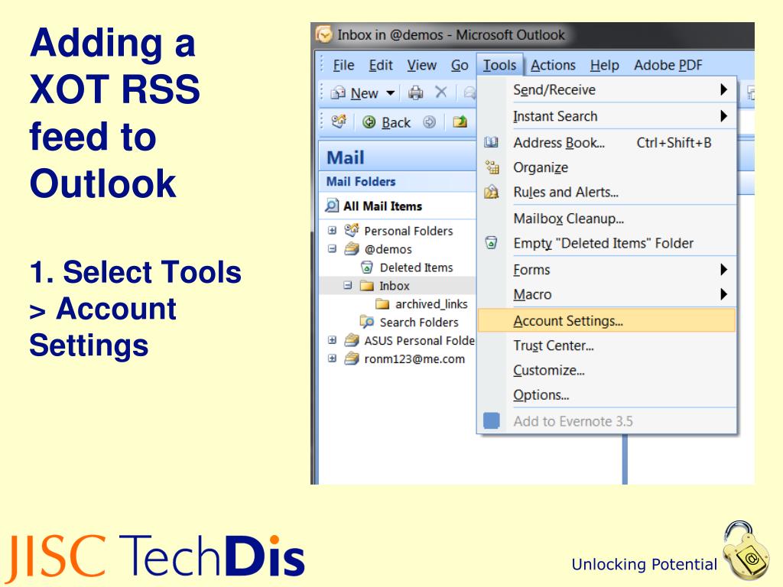This screenshot has width=783, height=587.
Task: Open the Adobe PDF menu
Action: [x=668, y=66]
